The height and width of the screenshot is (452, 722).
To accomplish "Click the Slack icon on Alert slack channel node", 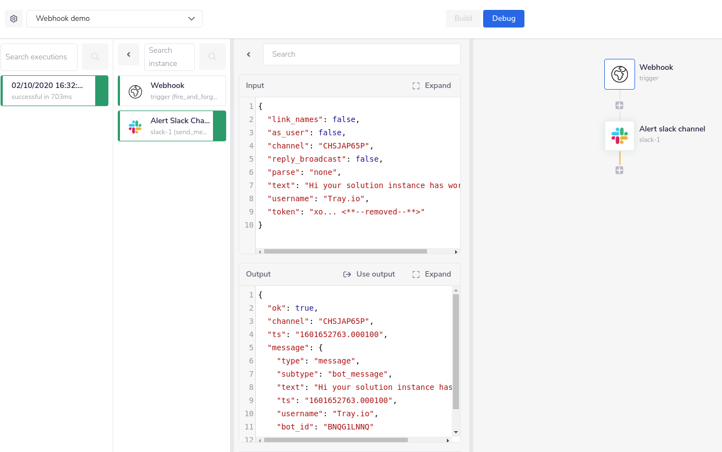I will (x=619, y=136).
